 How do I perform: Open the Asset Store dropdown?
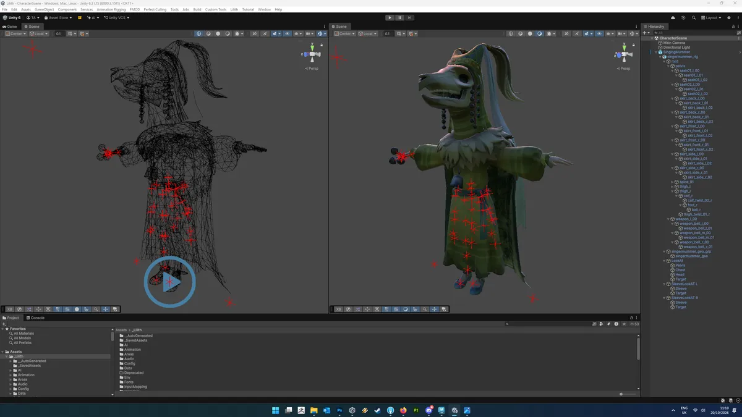[59, 18]
